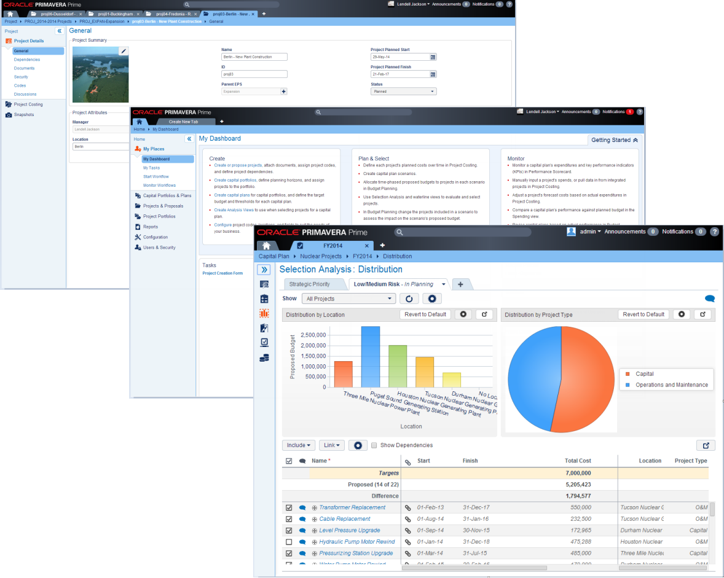Collapse the Home sidebar in the My Dashboard window
The image size is (724, 578).
tap(189, 139)
